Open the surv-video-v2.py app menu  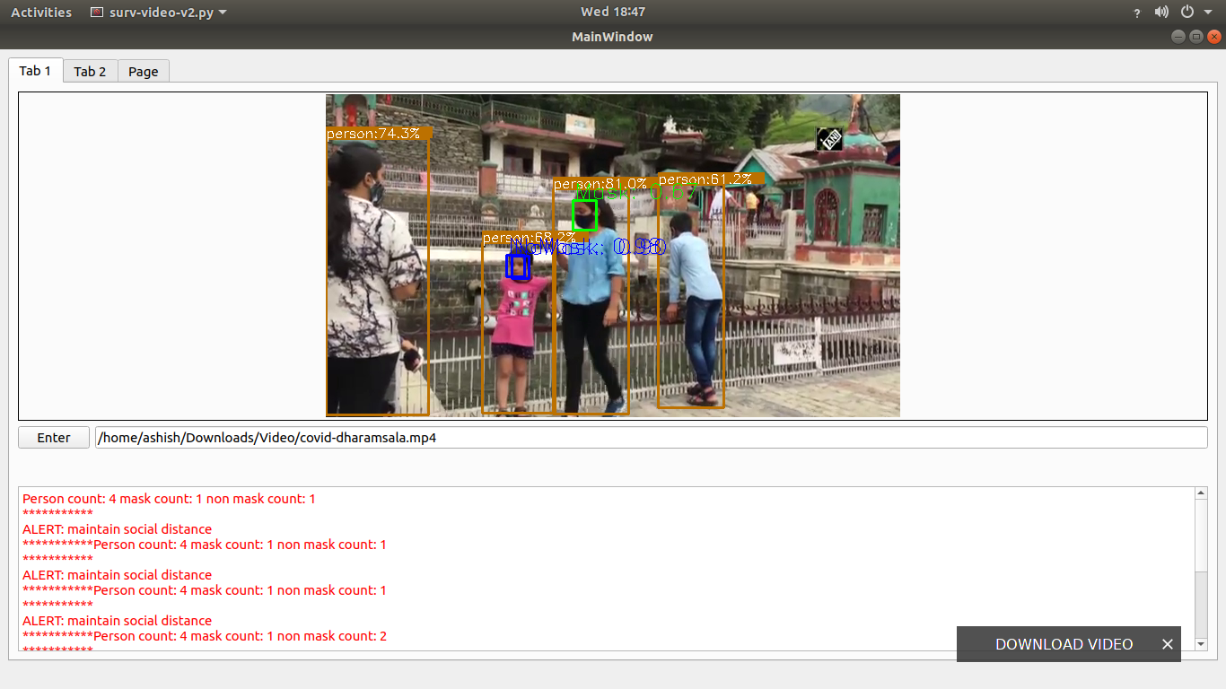[x=159, y=13]
